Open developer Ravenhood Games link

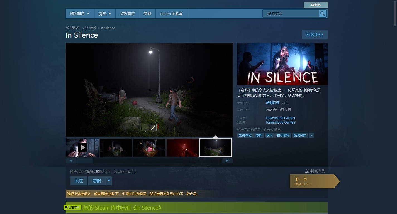pos(281,118)
